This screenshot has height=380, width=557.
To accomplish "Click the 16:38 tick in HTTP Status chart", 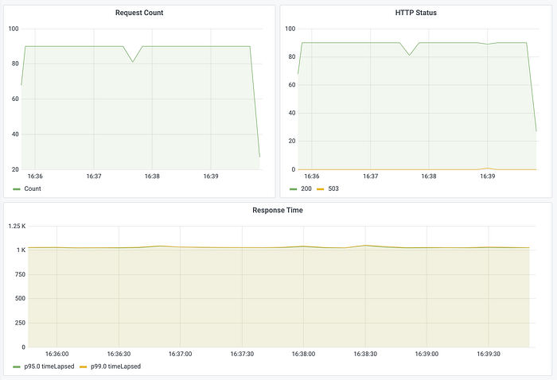I will pos(429,176).
